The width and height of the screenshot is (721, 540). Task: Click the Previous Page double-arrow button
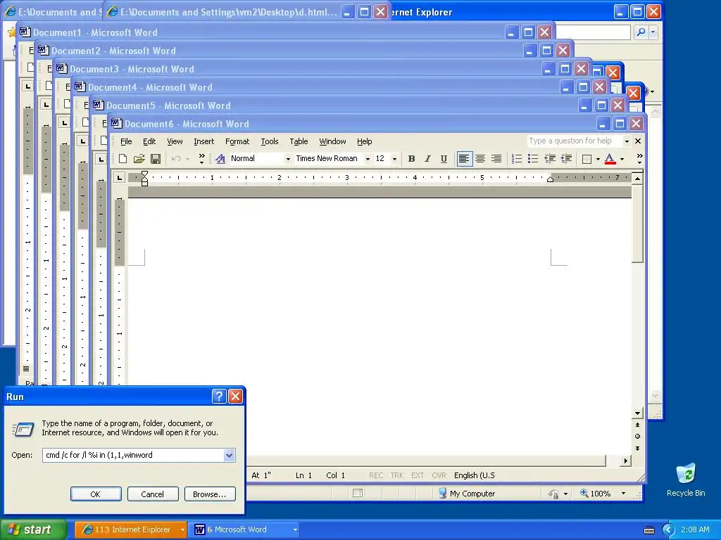[x=637, y=425]
